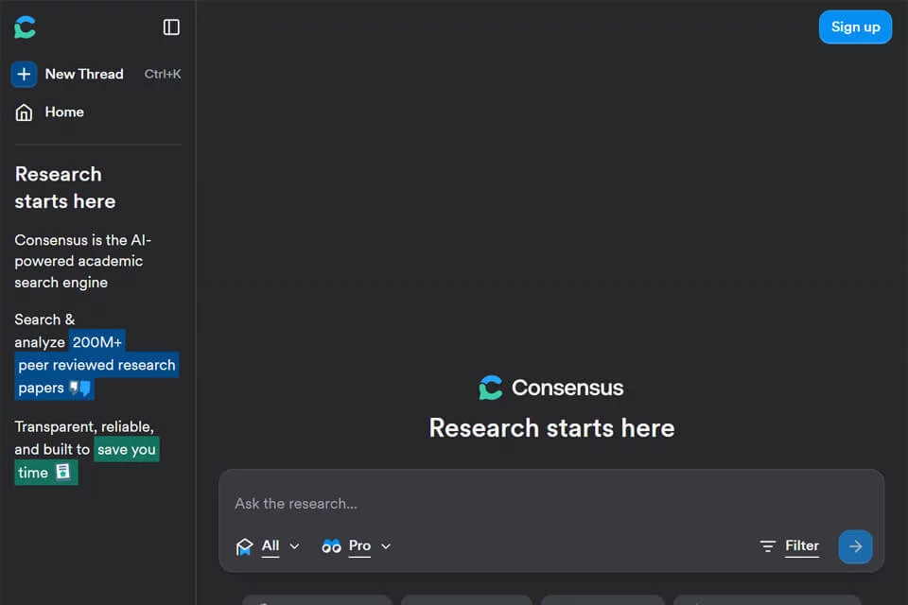908x605 pixels.
Task: Click the Consensus wordmark above the search
Action: point(567,388)
